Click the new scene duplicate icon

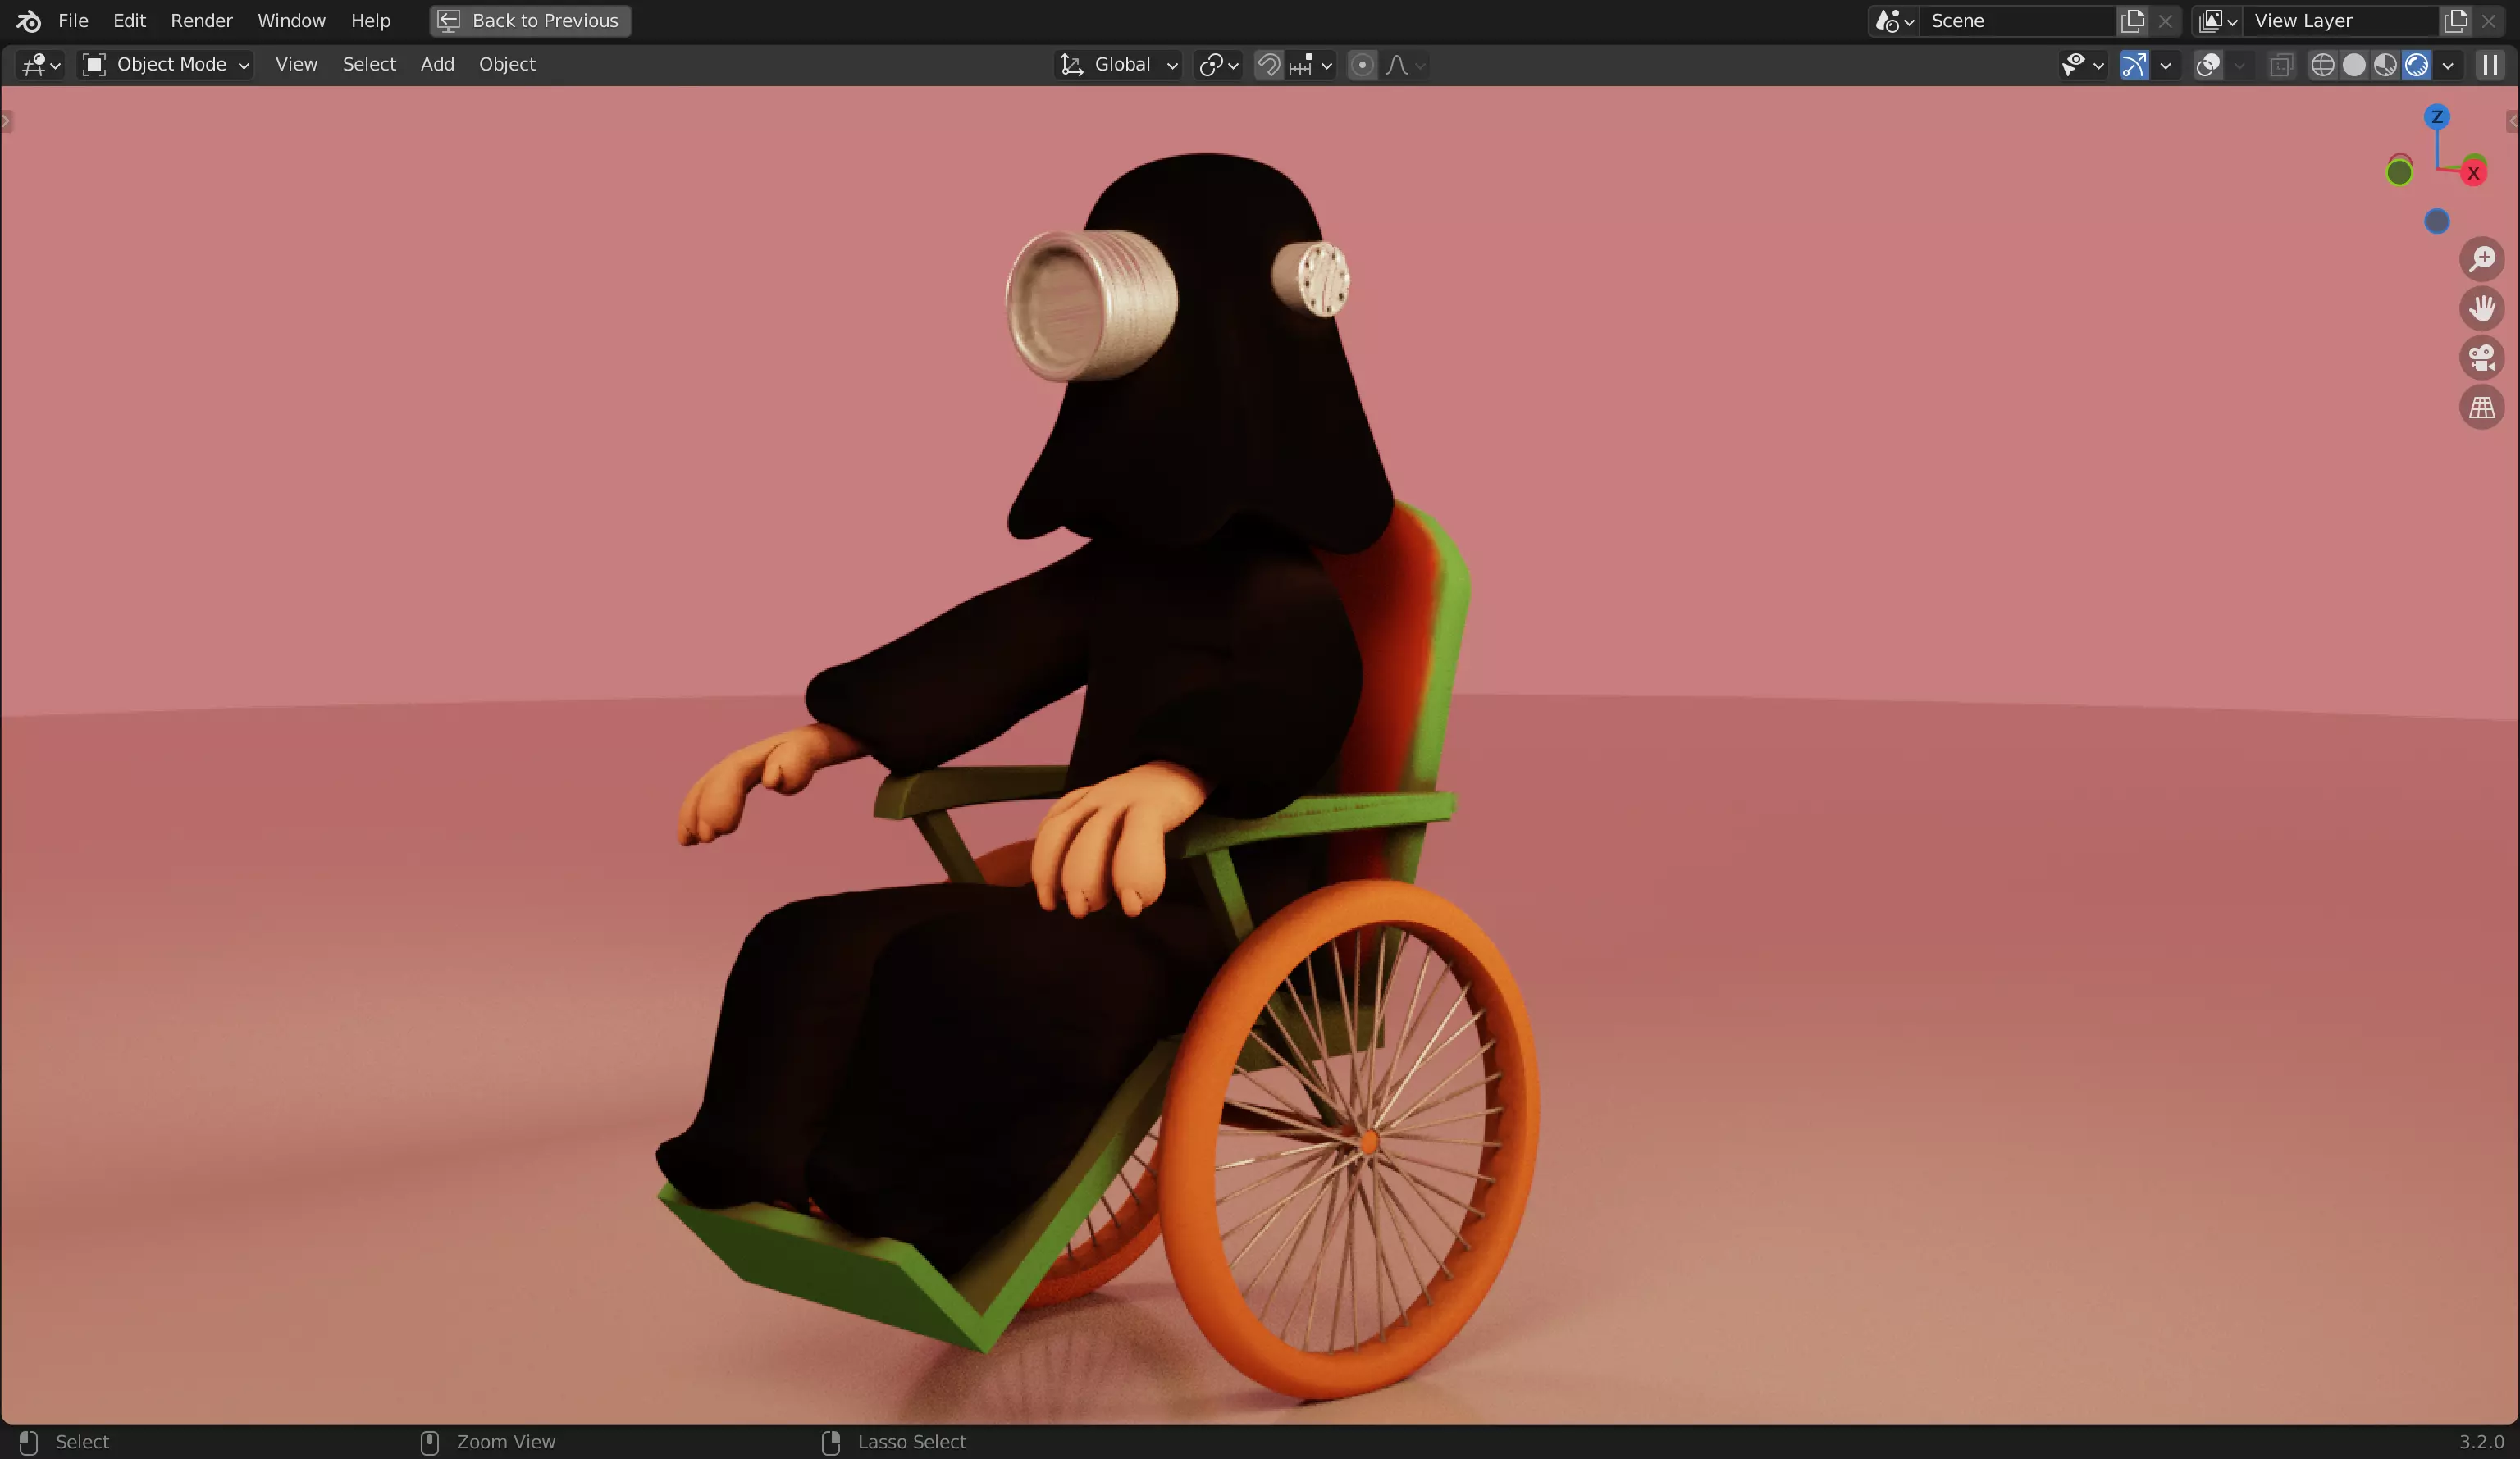2132,21
